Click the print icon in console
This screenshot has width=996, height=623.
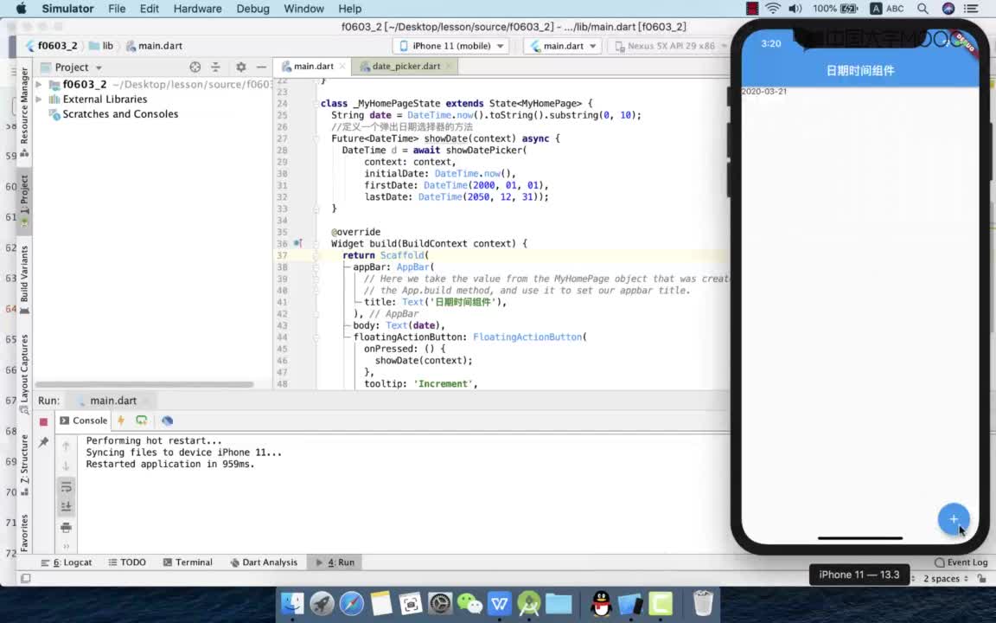coord(66,528)
